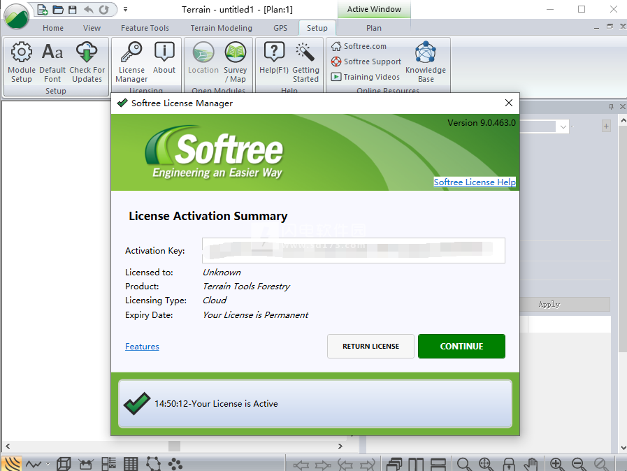Open the Location module

(203, 58)
